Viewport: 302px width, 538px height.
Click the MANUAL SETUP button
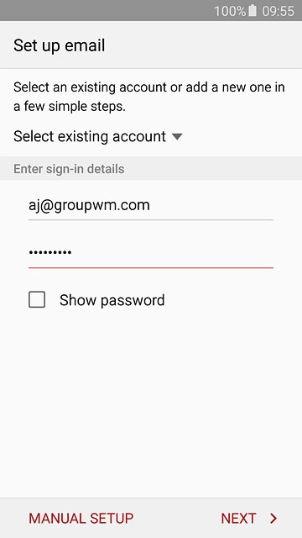81,519
